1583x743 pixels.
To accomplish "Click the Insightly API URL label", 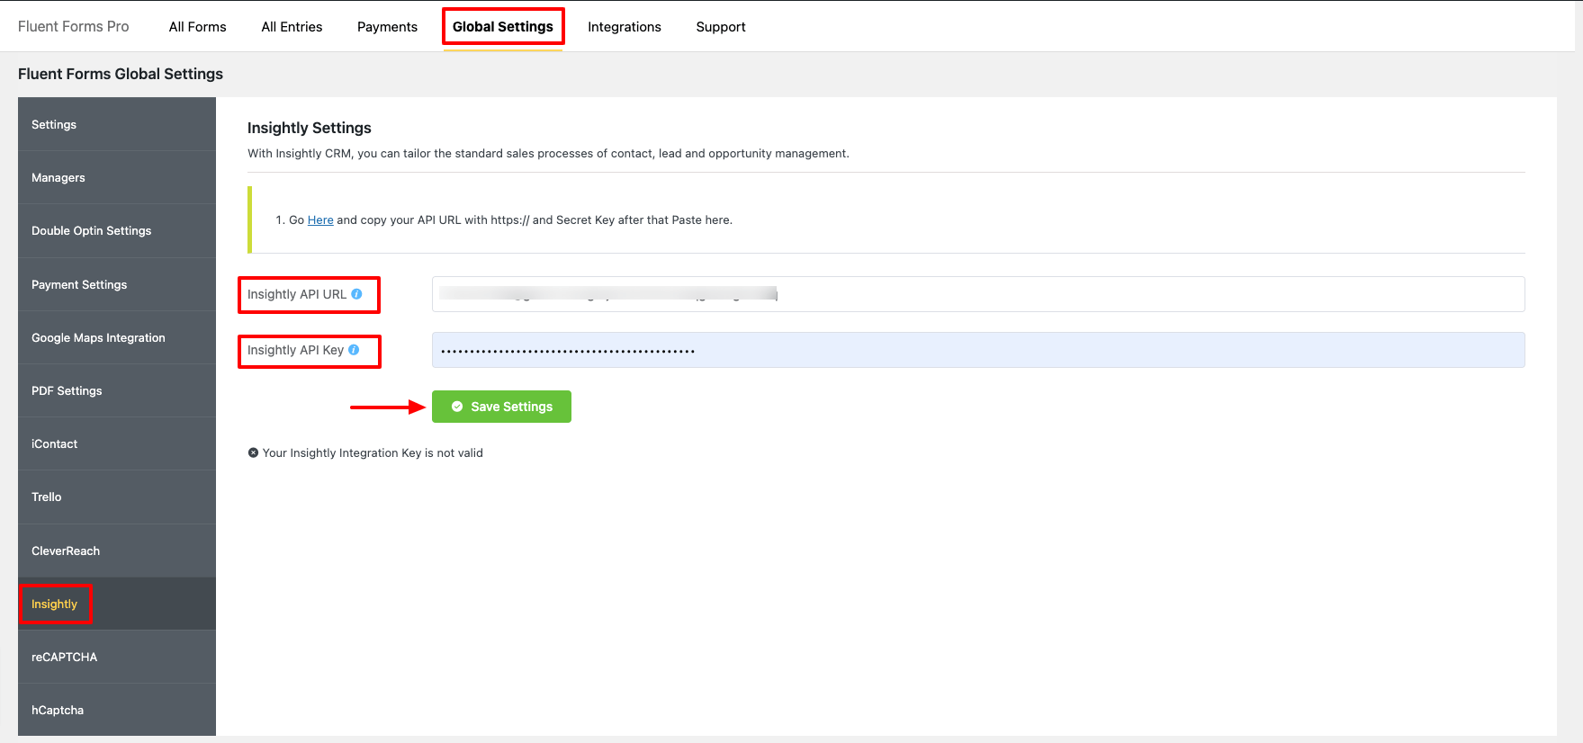I will [x=297, y=294].
